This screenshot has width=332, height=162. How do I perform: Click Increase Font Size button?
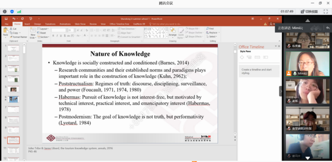(78, 30)
